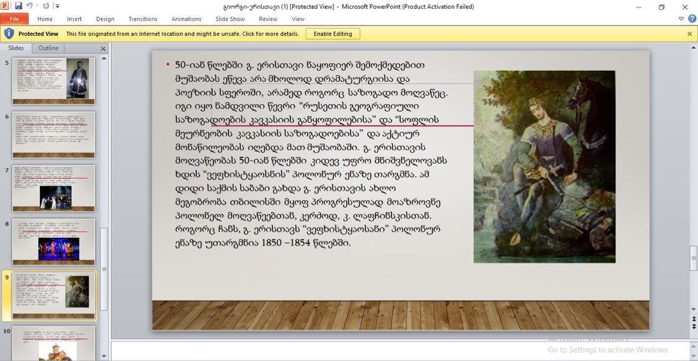Open the Design ribbon tab
Screen dimensions: 698x361
point(105,19)
